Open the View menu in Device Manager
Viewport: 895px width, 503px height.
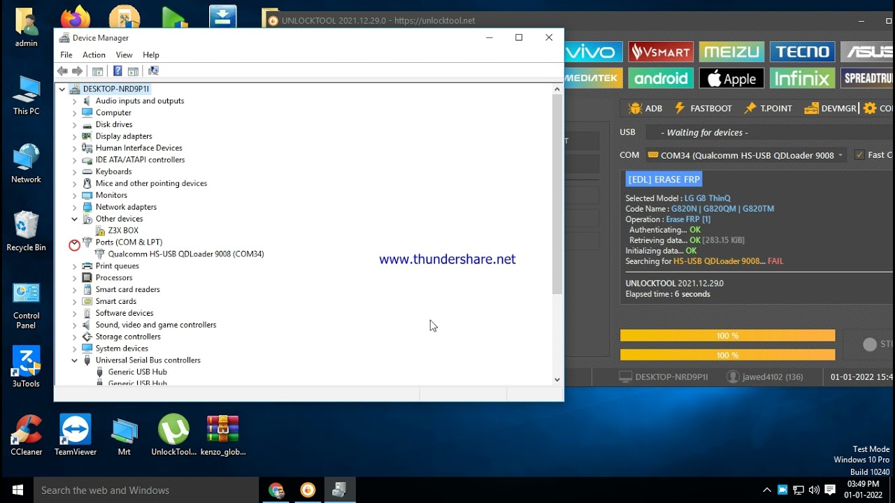[124, 54]
